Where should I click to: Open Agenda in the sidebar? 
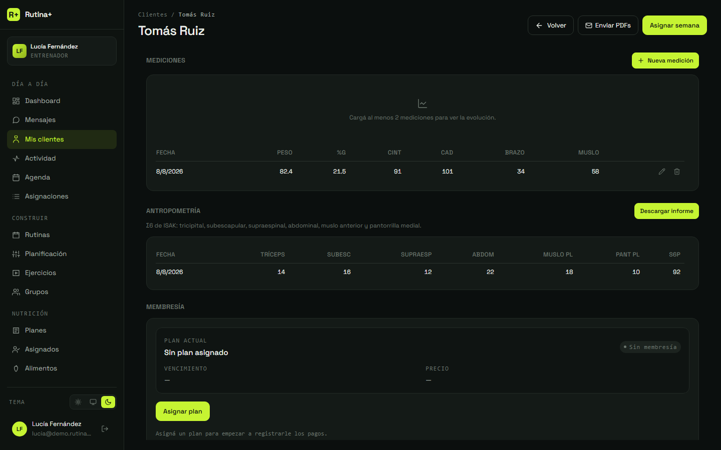tap(62, 177)
